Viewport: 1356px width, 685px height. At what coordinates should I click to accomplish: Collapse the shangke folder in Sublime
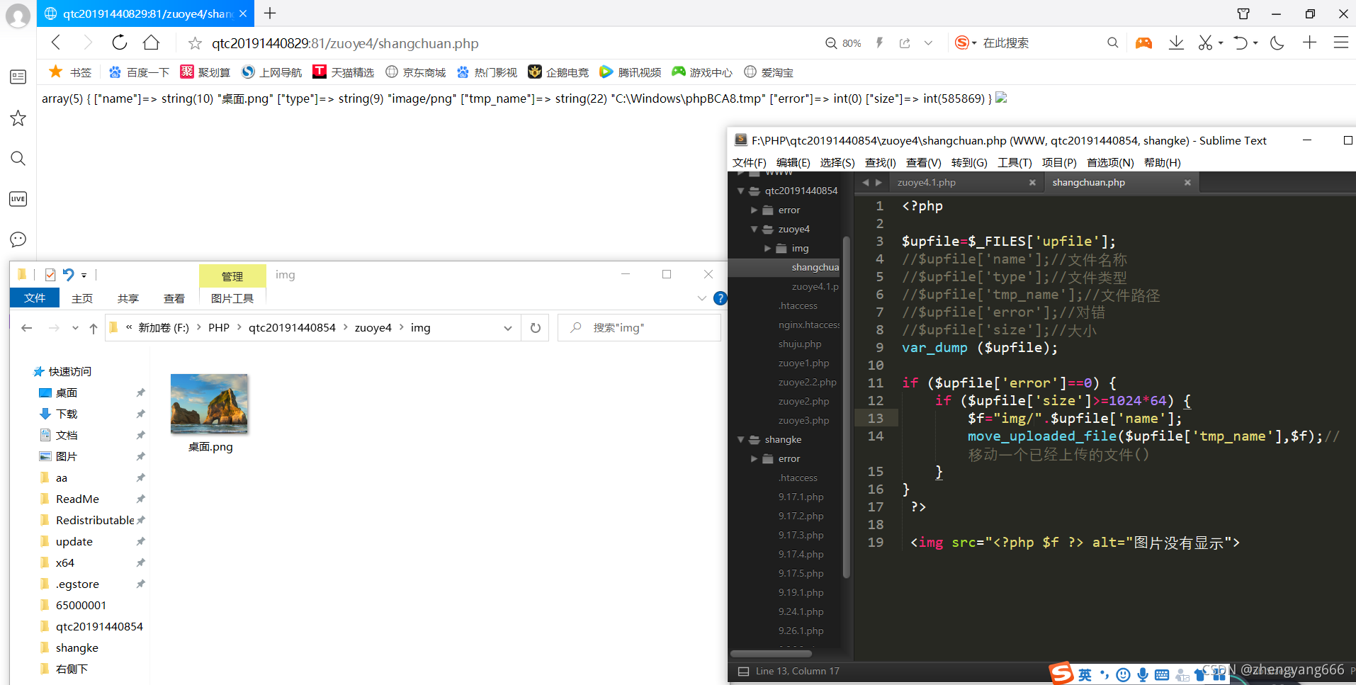coord(740,439)
